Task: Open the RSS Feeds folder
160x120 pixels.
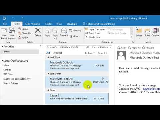Action: [x=8, y=74]
